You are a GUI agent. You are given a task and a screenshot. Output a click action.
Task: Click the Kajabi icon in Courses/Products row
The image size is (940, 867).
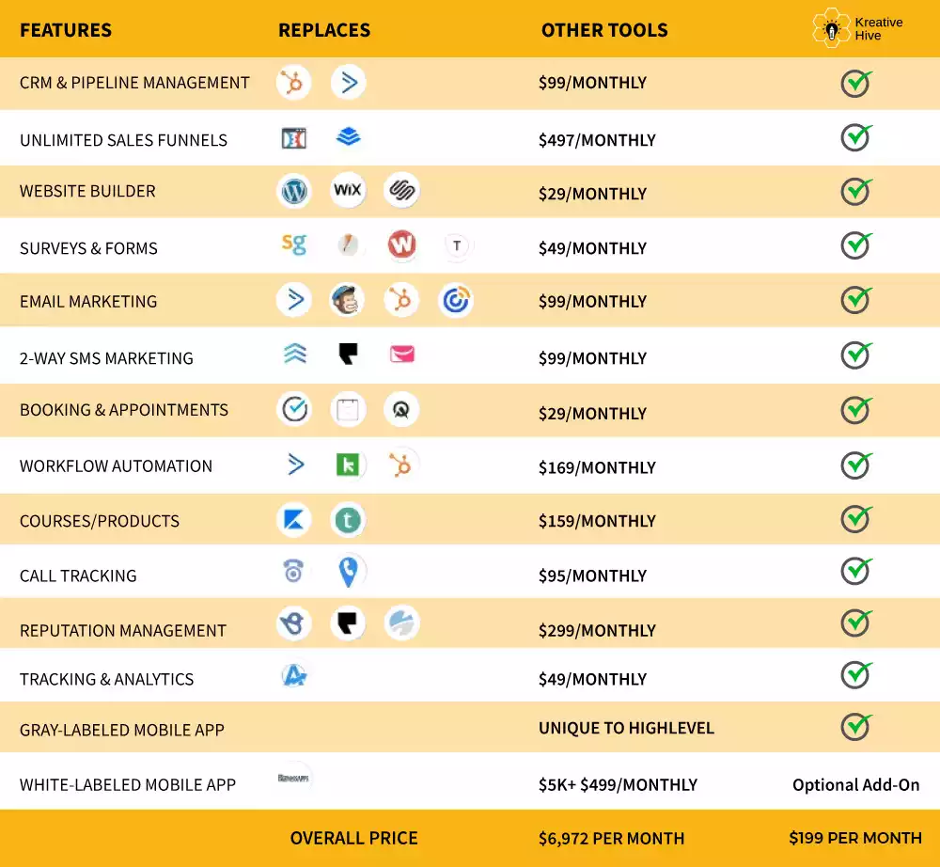[x=294, y=520]
